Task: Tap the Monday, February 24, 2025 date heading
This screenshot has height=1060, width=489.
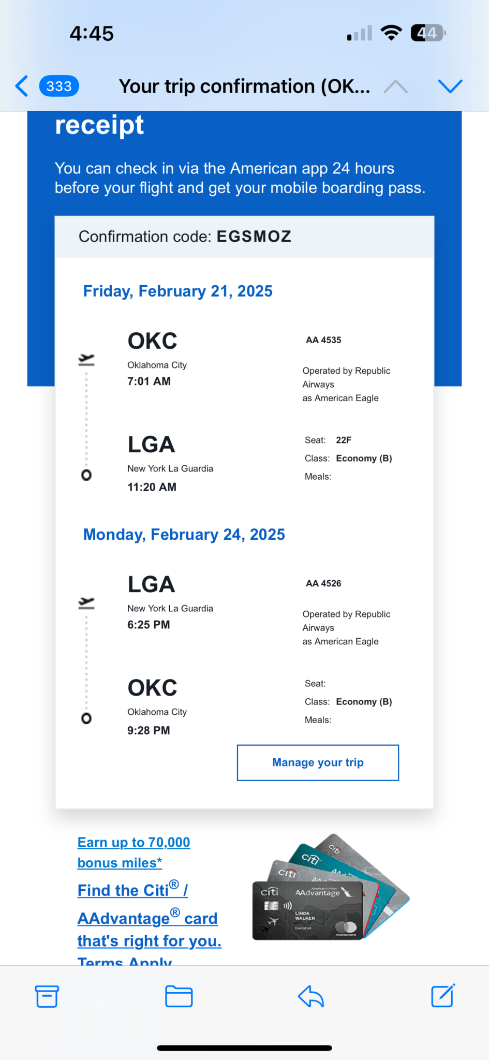Action: (184, 534)
